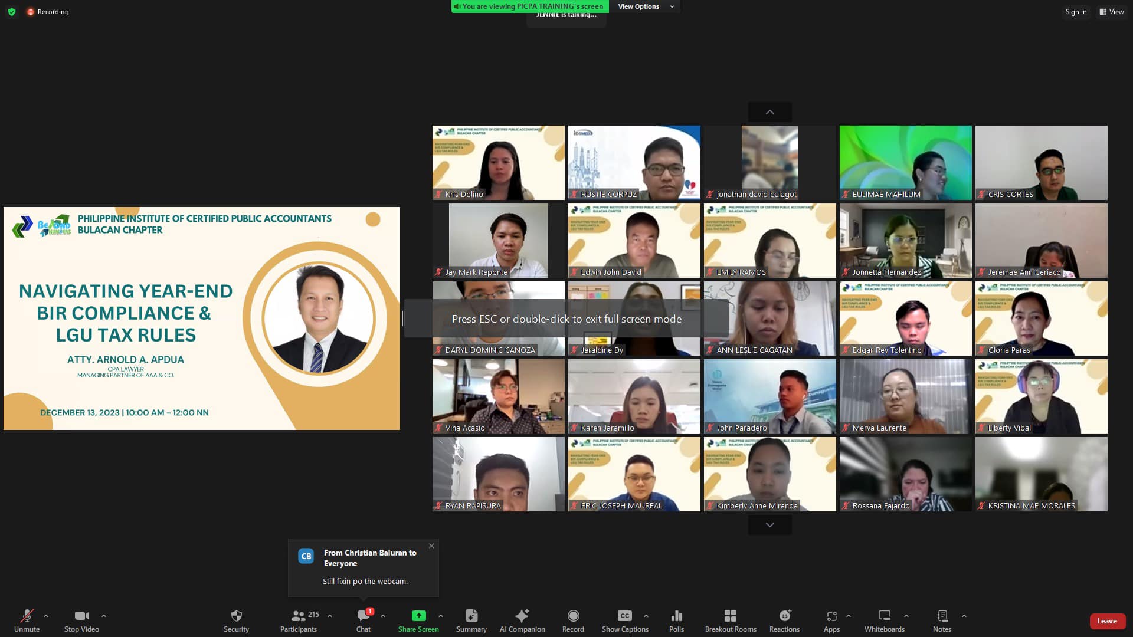Select Kimberly Anne Miranda video tile
This screenshot has width=1133, height=637.
click(769, 474)
